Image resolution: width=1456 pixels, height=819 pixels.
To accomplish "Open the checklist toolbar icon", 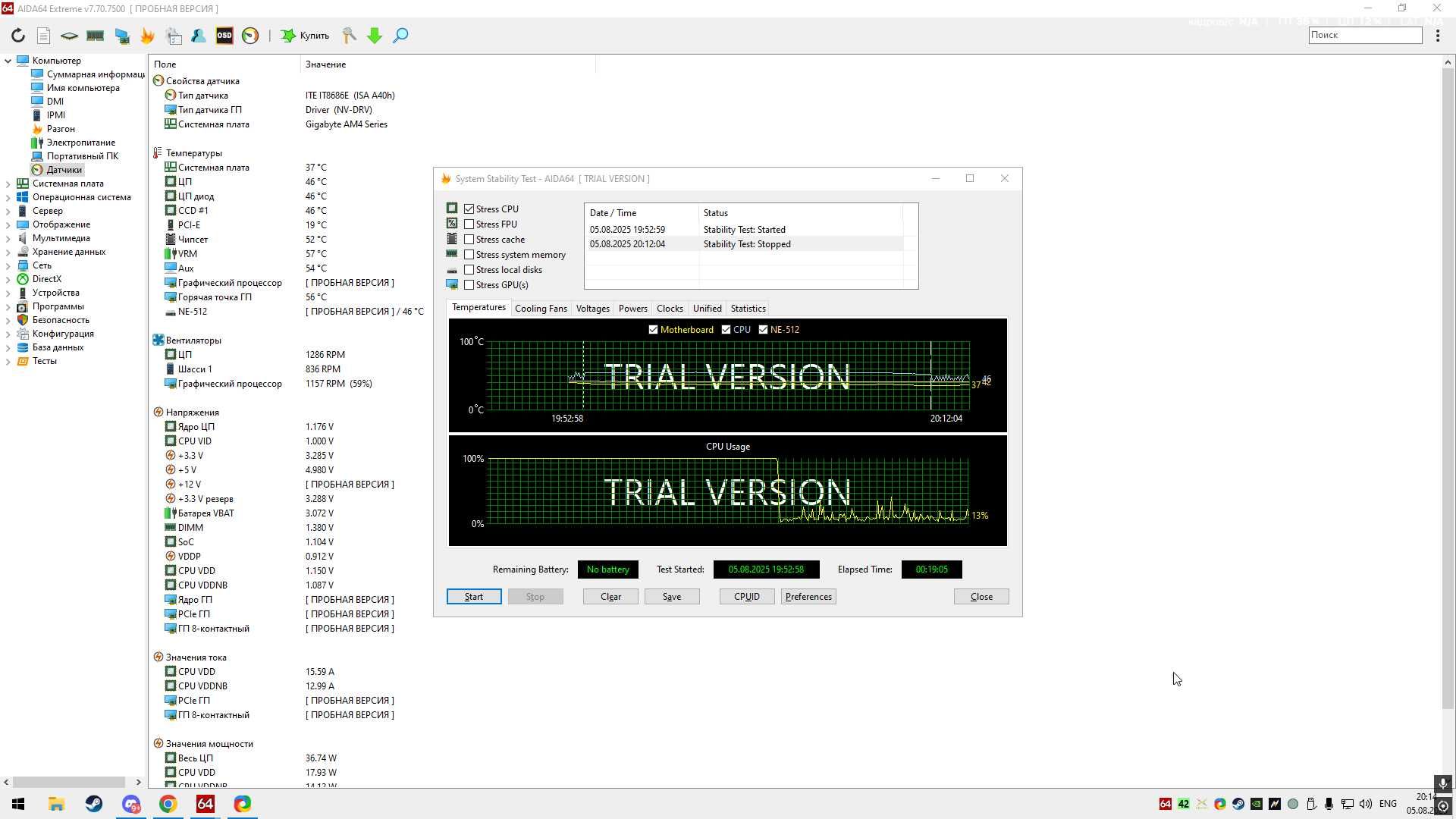I will coord(174,36).
